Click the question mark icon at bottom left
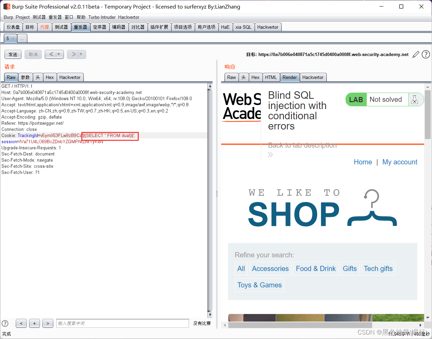 pos(5,323)
